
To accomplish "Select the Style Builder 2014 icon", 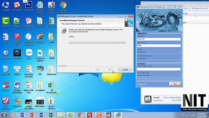I will click(x=28, y=23).
